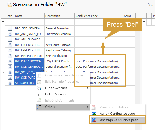Click the Description column filter field

click(x=59, y=22)
